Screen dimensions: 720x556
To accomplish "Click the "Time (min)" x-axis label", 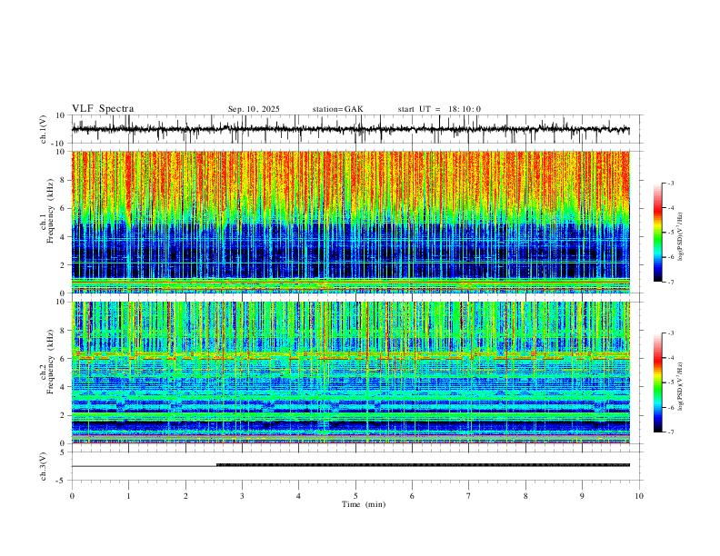I will pyautogui.click(x=364, y=504).
